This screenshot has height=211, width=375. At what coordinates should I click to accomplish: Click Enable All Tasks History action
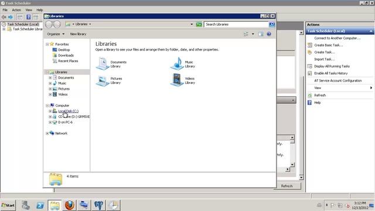pyautogui.click(x=330, y=73)
